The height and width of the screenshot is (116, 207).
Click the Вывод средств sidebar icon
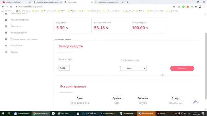(x=6, y=33)
